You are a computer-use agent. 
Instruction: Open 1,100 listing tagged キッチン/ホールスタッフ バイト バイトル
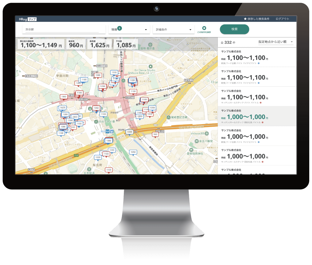(x=257, y=97)
